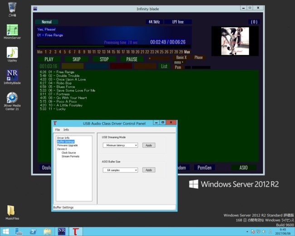The width and height of the screenshot is (295, 236).
Task: Launch PowerShell from the taskbar
Action: [33, 231]
